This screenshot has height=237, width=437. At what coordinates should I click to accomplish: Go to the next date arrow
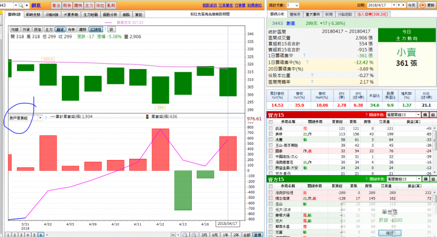(403, 5)
